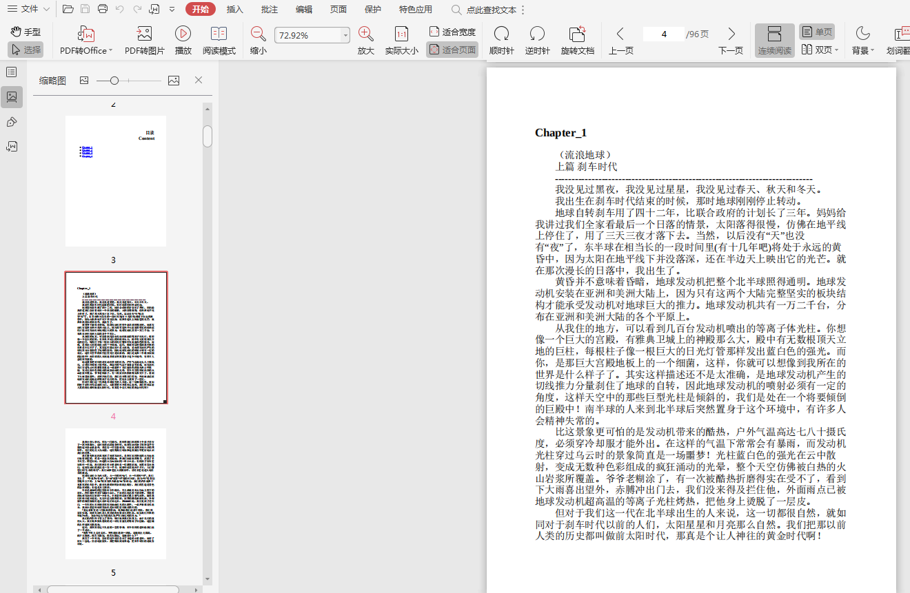Image resolution: width=910 pixels, height=593 pixels.
Task: Switch to the 批注 tab
Action: (x=270, y=9)
